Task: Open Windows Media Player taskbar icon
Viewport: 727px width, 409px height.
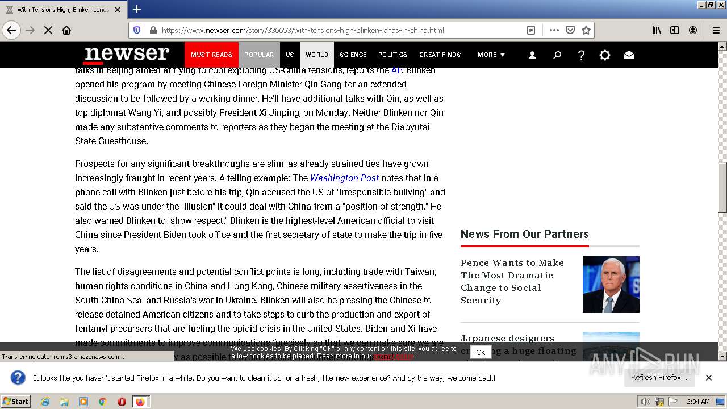Action: pyautogui.click(x=83, y=402)
